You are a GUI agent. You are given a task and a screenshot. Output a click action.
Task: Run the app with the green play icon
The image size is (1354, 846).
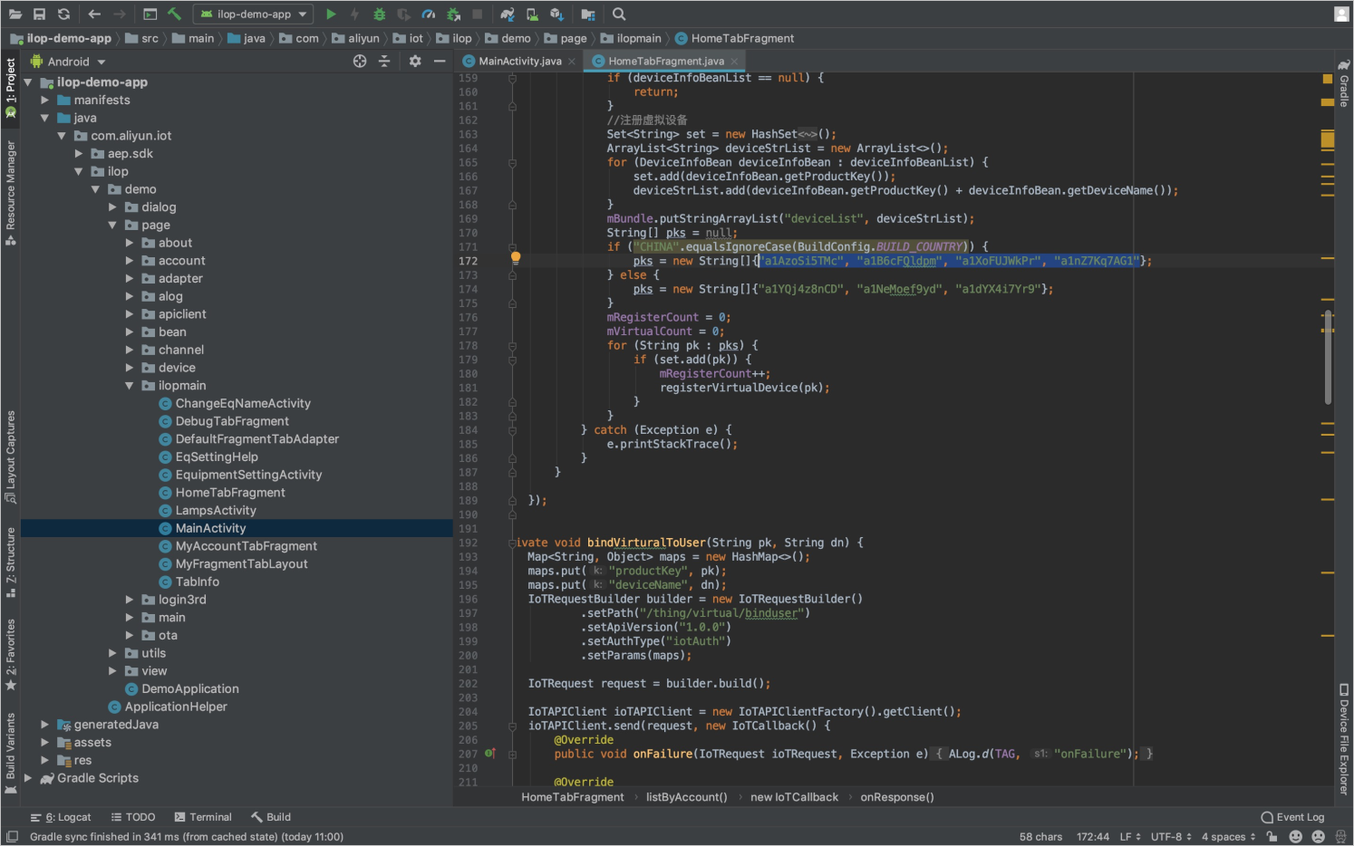pyautogui.click(x=331, y=14)
